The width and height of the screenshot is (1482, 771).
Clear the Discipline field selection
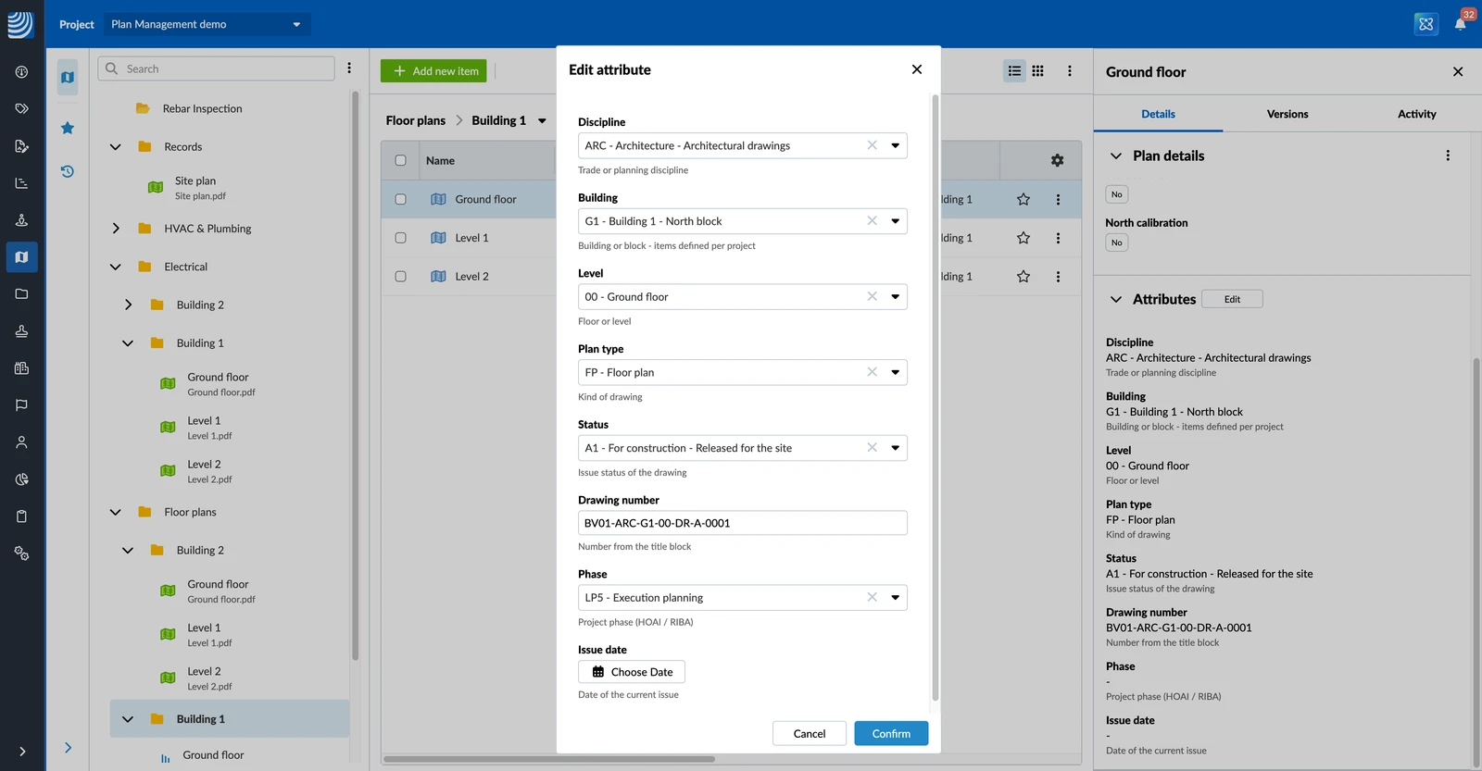click(x=872, y=145)
